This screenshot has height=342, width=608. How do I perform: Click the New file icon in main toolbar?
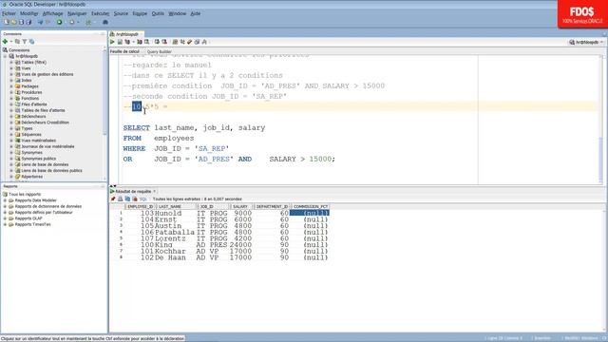(x=7, y=22)
